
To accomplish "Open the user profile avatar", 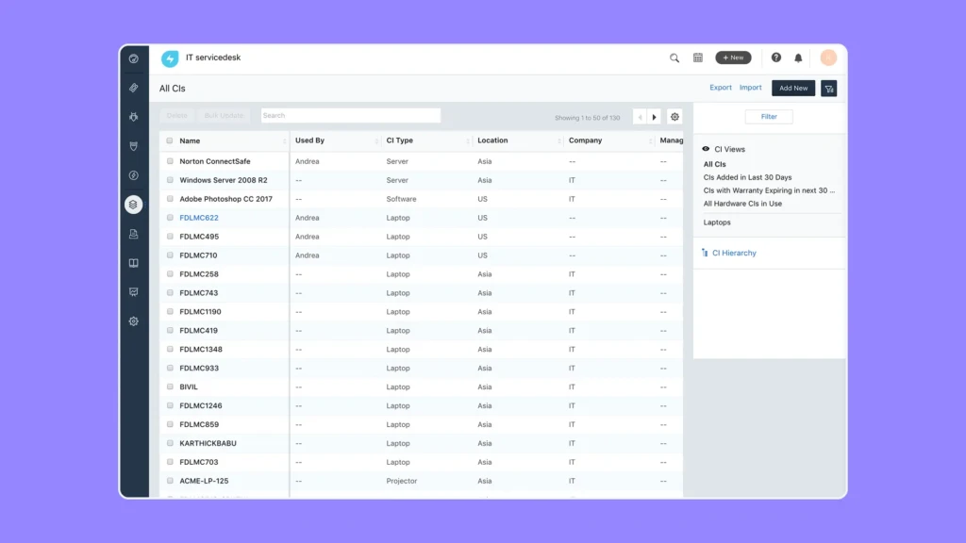I will tap(828, 58).
